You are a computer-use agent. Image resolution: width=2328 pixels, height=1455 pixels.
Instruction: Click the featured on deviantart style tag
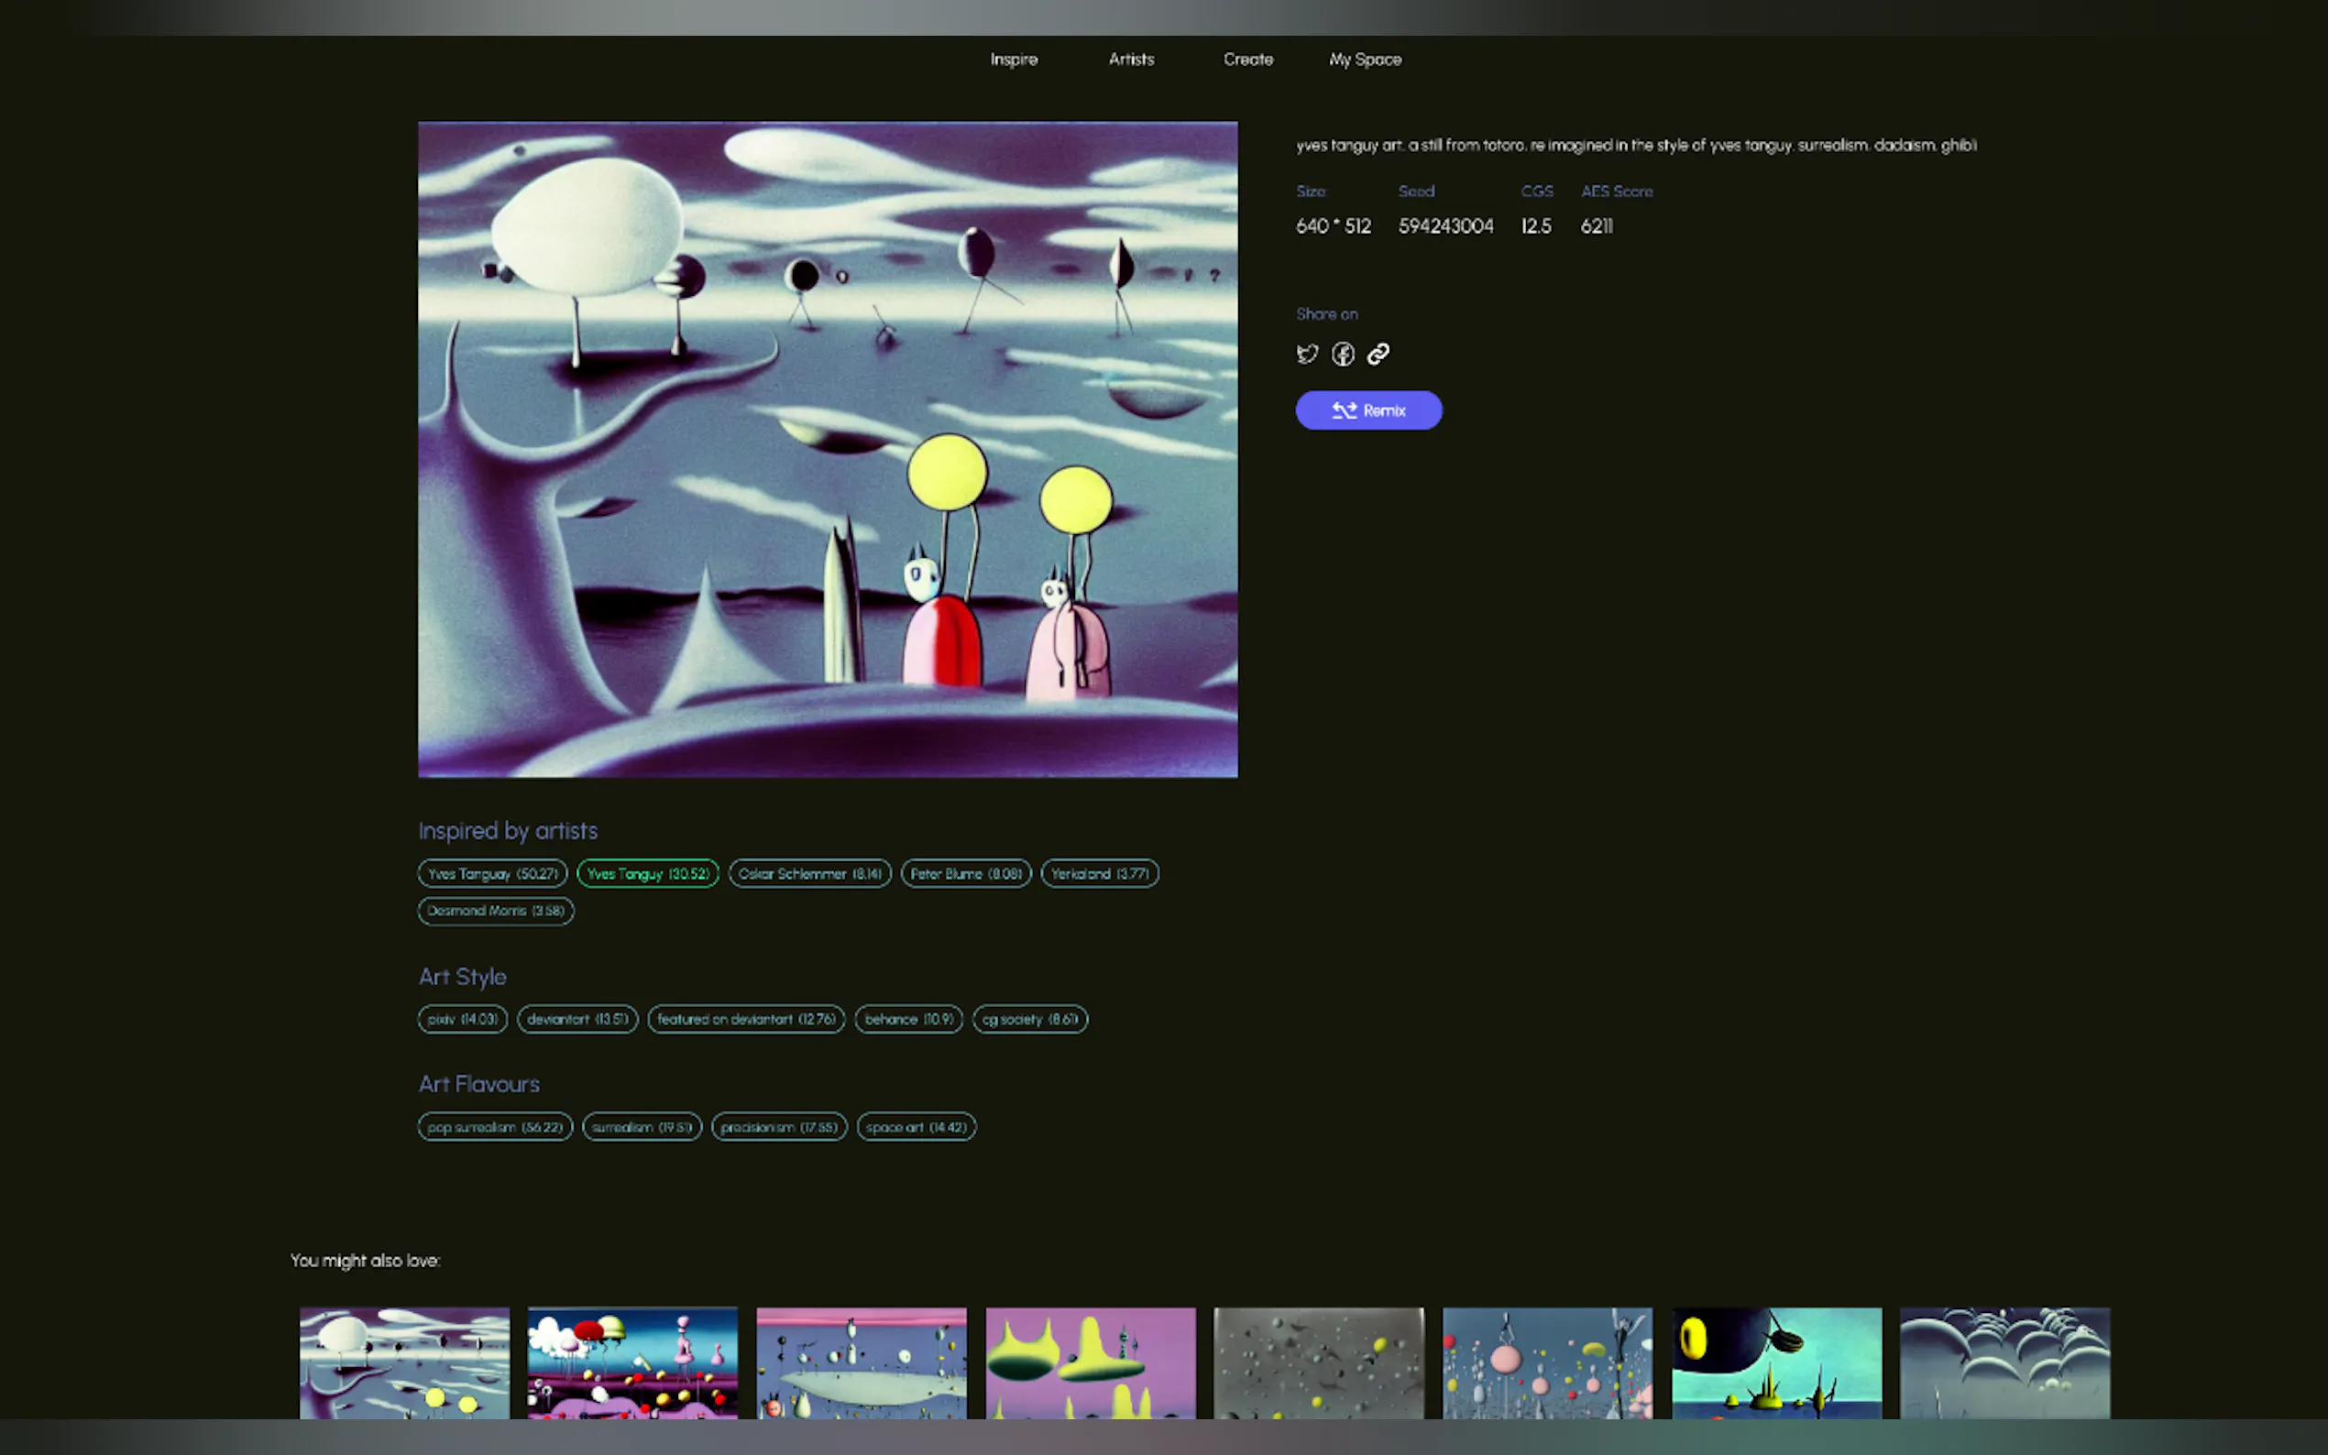coord(746,1019)
